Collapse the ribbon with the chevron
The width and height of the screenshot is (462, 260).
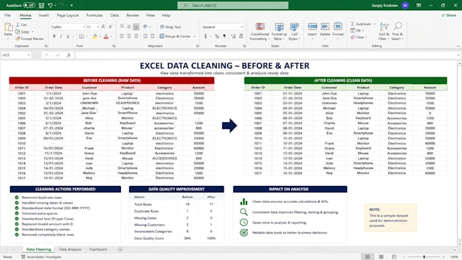point(458,46)
